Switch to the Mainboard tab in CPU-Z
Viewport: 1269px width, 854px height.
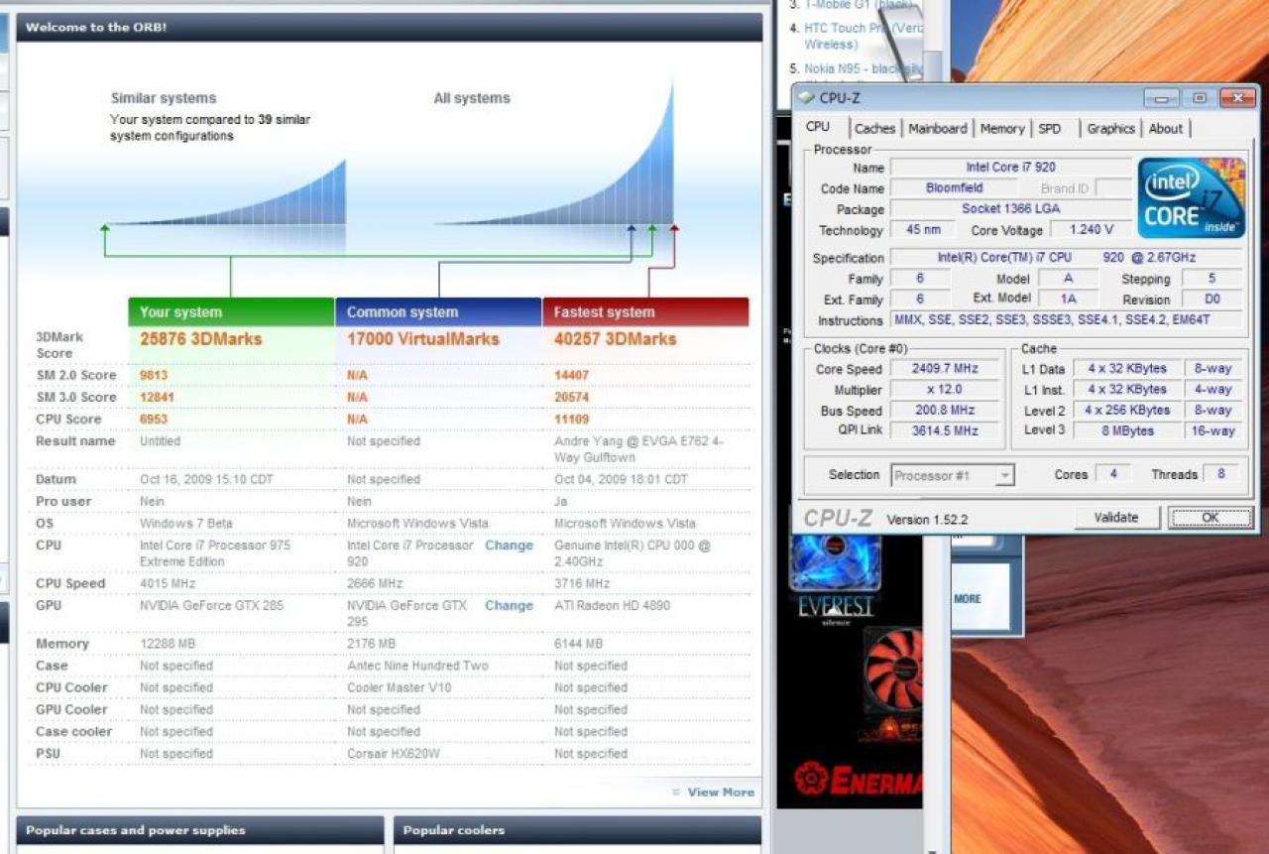pos(937,128)
